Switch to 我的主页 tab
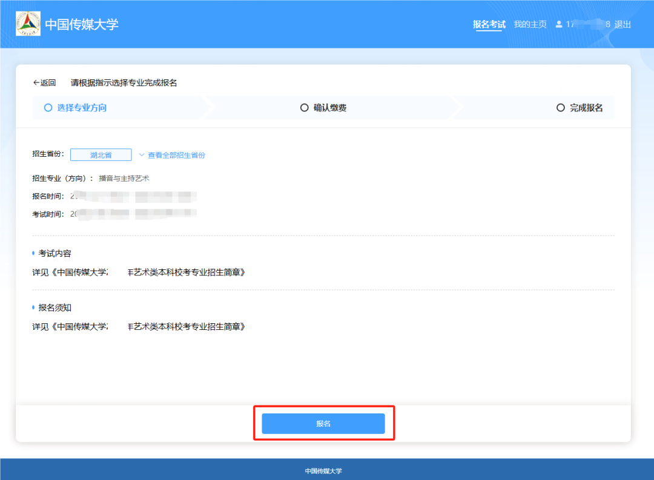This screenshot has height=480, width=654. 530,25
